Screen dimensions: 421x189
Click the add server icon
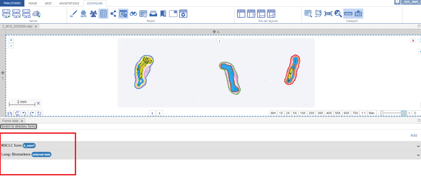tap(6, 14)
